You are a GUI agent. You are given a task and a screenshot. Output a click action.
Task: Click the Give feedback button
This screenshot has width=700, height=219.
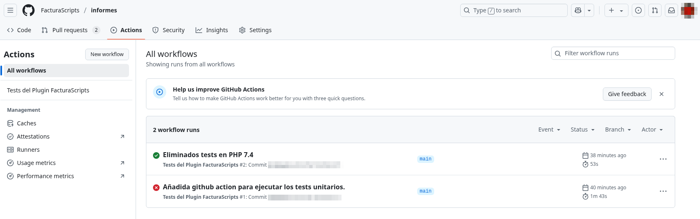627,94
